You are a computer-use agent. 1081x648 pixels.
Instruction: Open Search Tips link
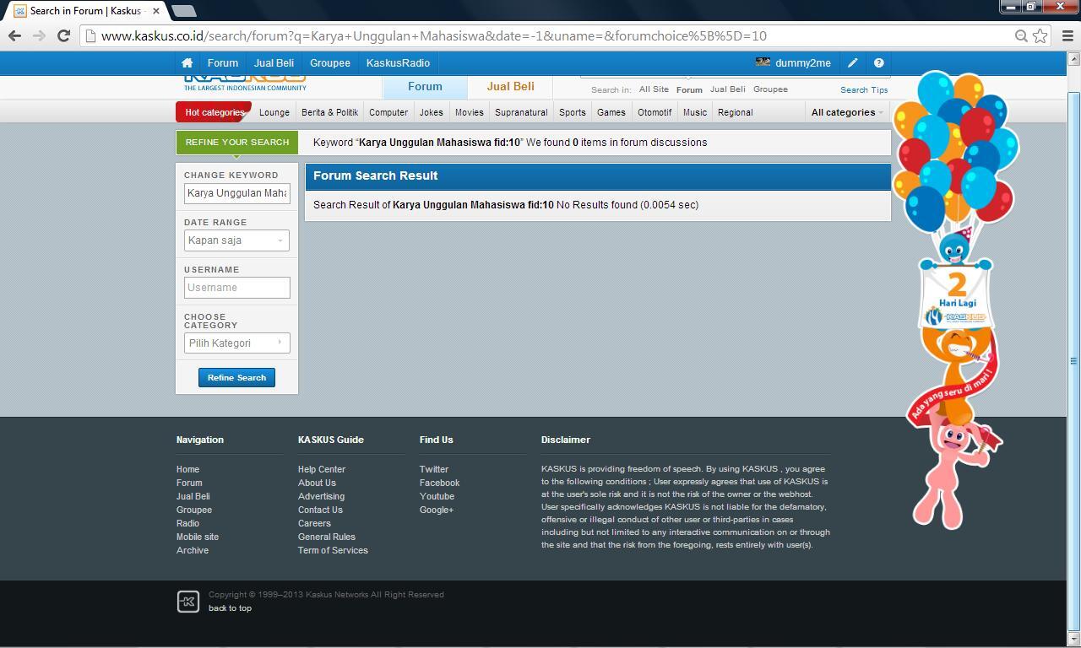click(x=864, y=90)
